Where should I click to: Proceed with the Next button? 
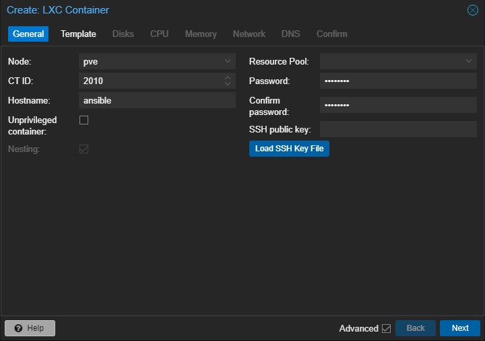point(460,328)
